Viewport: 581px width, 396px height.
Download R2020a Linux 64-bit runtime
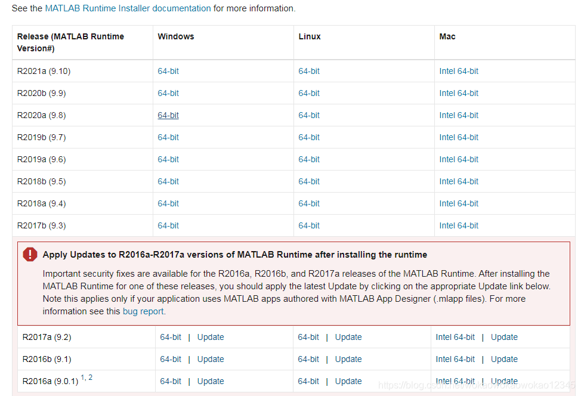(x=309, y=115)
